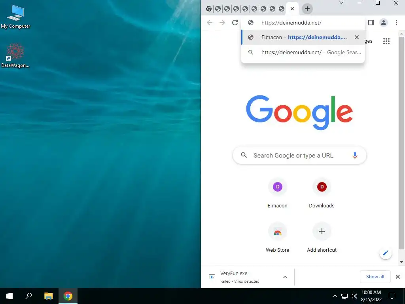Open the taskbar clock and date

[371, 296]
